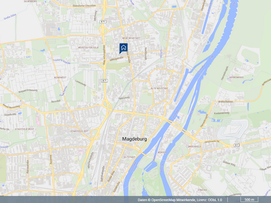Select the Altstadt district label
271x203 pixels.
point(130,157)
